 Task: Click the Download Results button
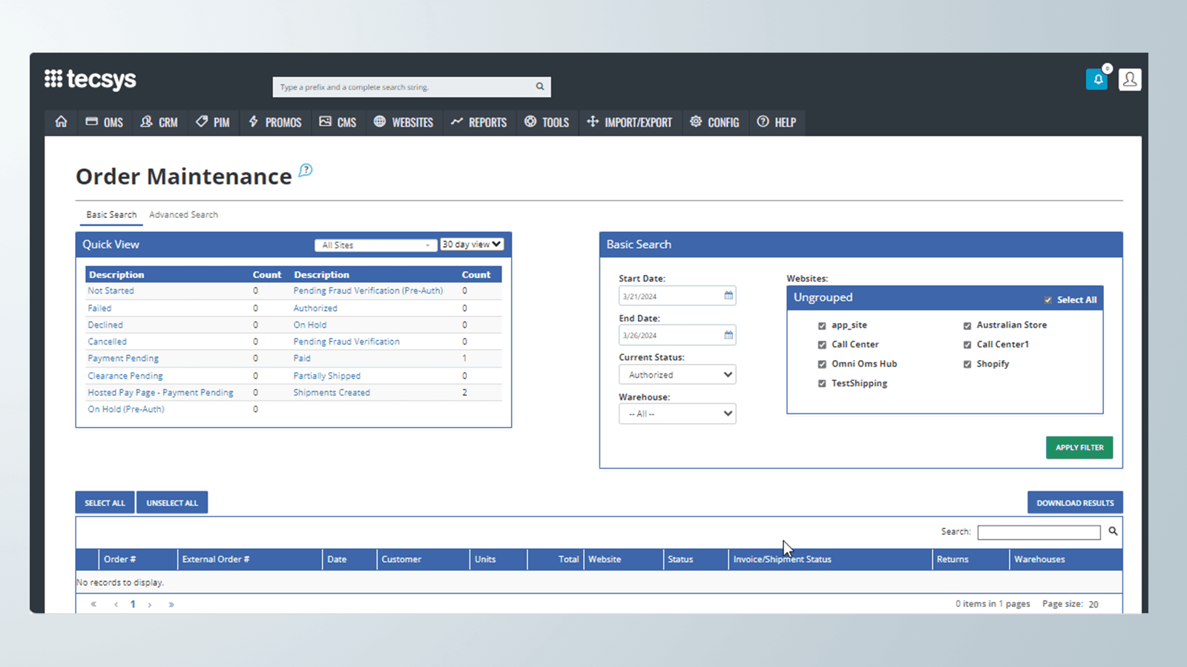(1074, 502)
